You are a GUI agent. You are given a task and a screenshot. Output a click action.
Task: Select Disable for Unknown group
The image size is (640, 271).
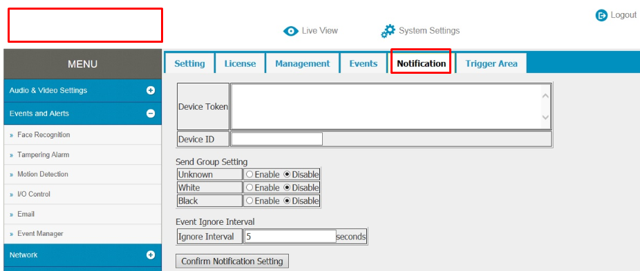(x=287, y=174)
